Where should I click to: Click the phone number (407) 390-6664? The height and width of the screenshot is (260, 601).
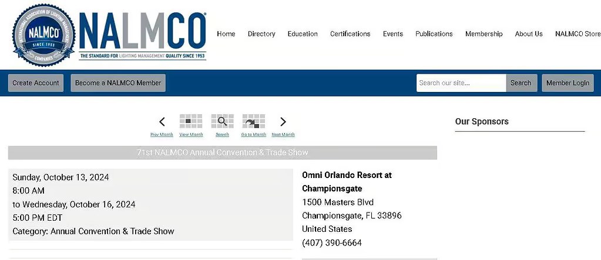pos(332,242)
